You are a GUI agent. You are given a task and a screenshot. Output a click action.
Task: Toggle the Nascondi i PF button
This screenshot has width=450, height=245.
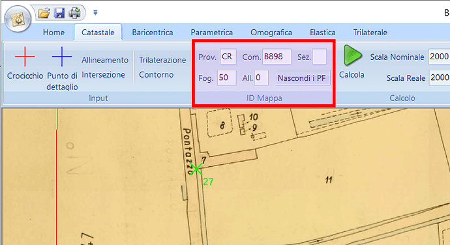tap(303, 78)
